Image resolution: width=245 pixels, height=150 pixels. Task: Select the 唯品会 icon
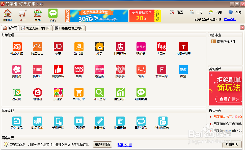[141, 47]
